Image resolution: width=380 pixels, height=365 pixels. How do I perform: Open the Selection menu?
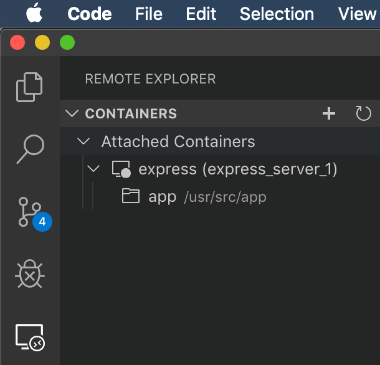click(x=277, y=14)
